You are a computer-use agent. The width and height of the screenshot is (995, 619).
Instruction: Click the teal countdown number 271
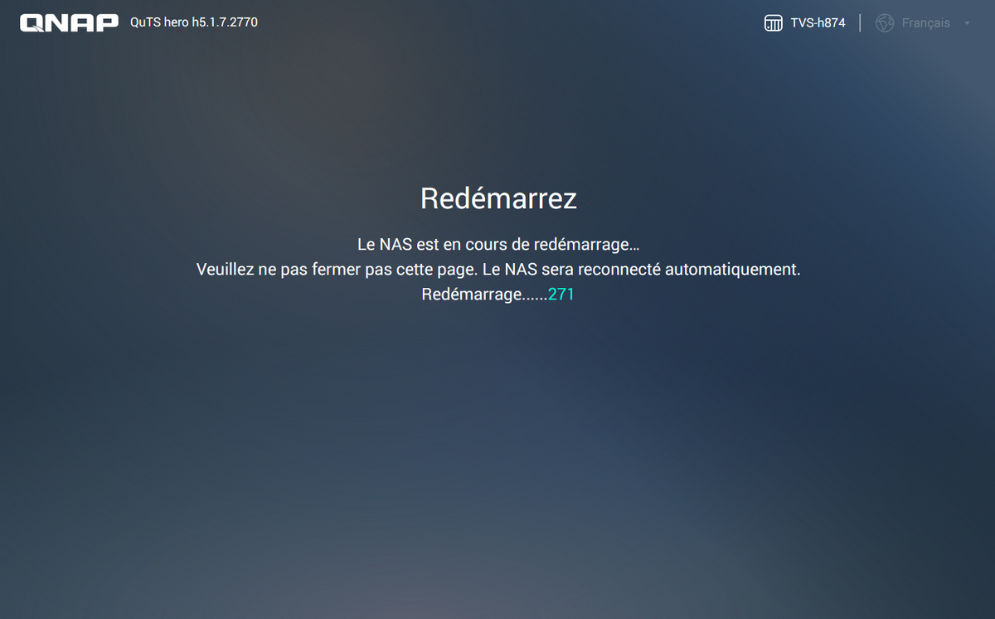[561, 295]
